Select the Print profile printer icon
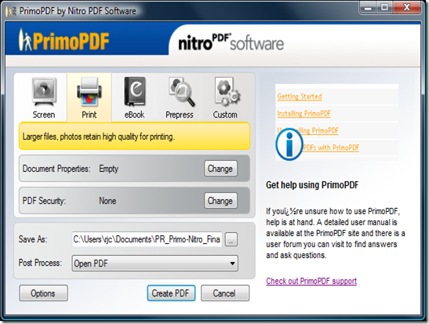 pos(89,92)
